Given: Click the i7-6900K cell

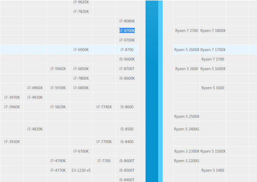Looking at the screenshot, I should point(81,49).
